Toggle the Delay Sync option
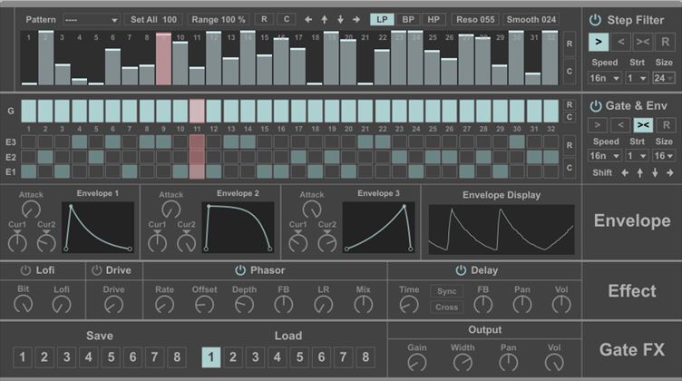Viewport: 682px width, 381px height. (x=446, y=291)
